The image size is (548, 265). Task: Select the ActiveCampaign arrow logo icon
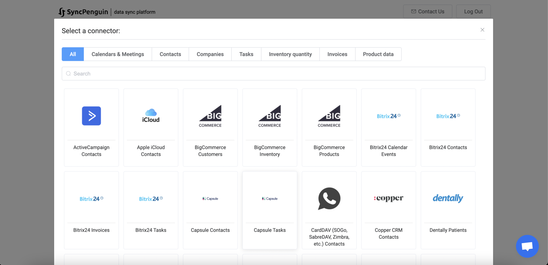(91, 116)
